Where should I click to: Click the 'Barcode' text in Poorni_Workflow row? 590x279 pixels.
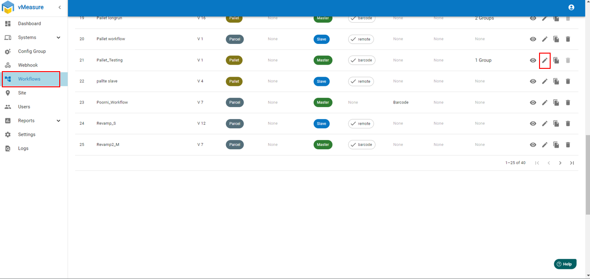pyautogui.click(x=401, y=103)
